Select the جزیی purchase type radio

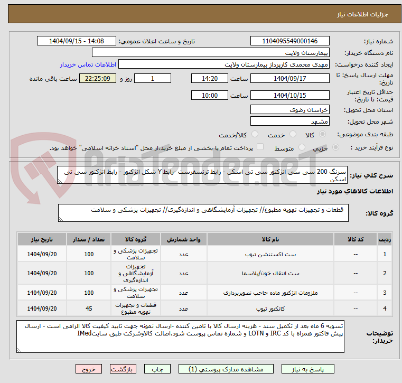(335, 147)
